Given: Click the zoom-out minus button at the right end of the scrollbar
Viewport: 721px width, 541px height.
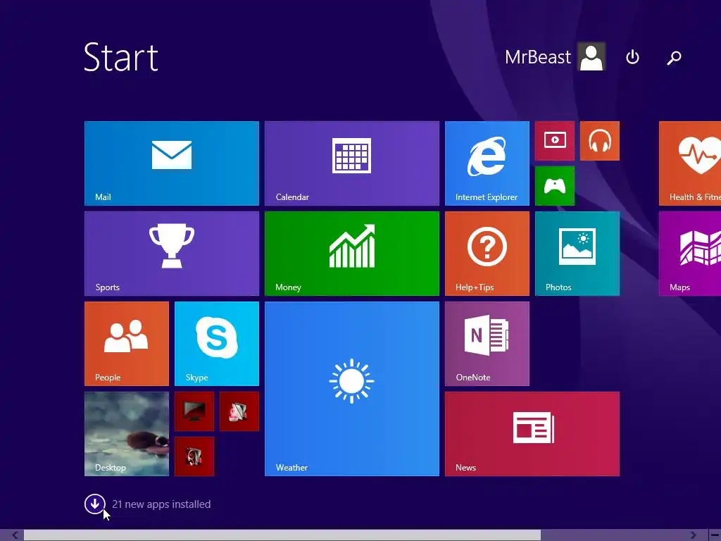Looking at the screenshot, I should [715, 535].
